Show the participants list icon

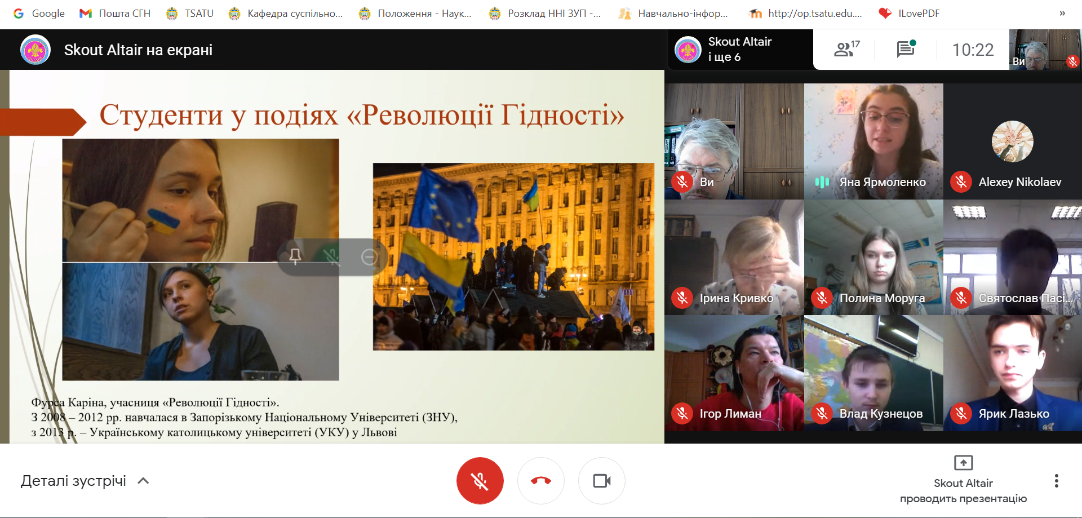click(x=846, y=50)
